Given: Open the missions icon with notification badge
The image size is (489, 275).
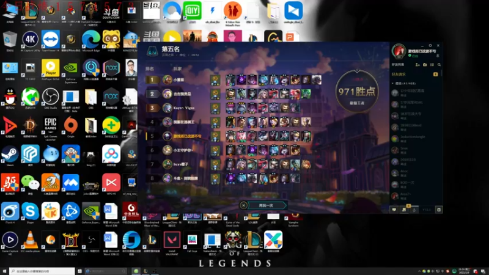Looking at the screenshot, I should [404, 210].
